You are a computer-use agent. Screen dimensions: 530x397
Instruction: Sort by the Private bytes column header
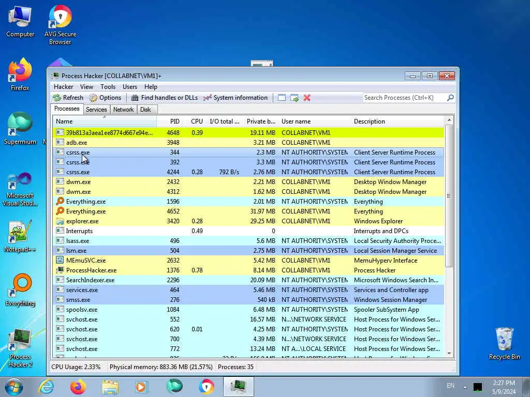coord(260,121)
